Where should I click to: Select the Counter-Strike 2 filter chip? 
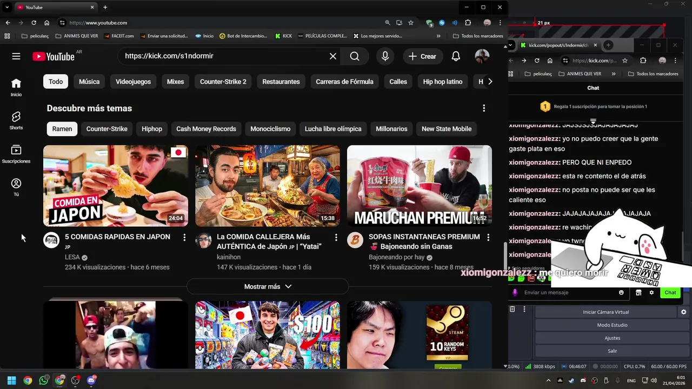coord(223,82)
